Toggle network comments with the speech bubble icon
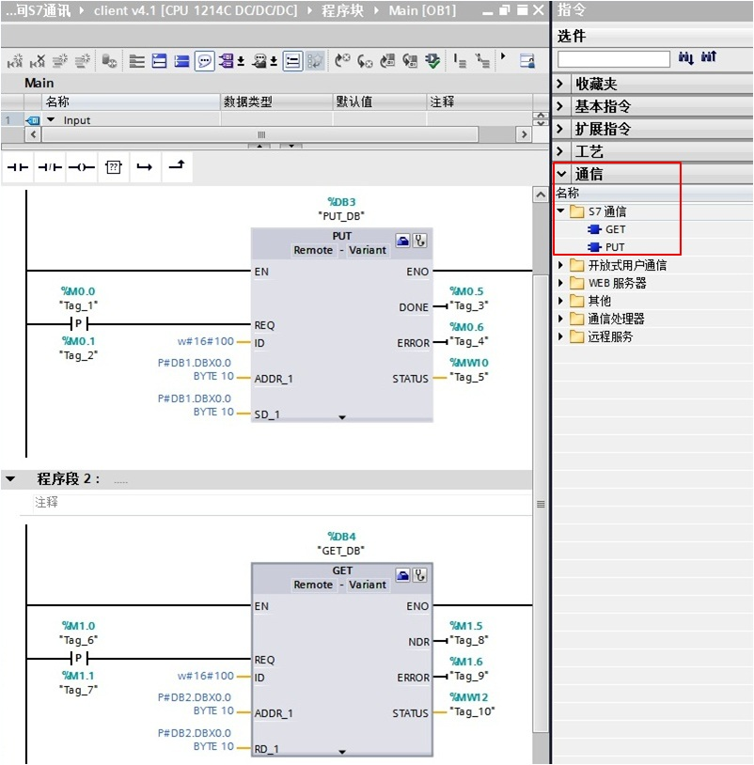The width and height of the screenshot is (754, 765). coord(207,58)
